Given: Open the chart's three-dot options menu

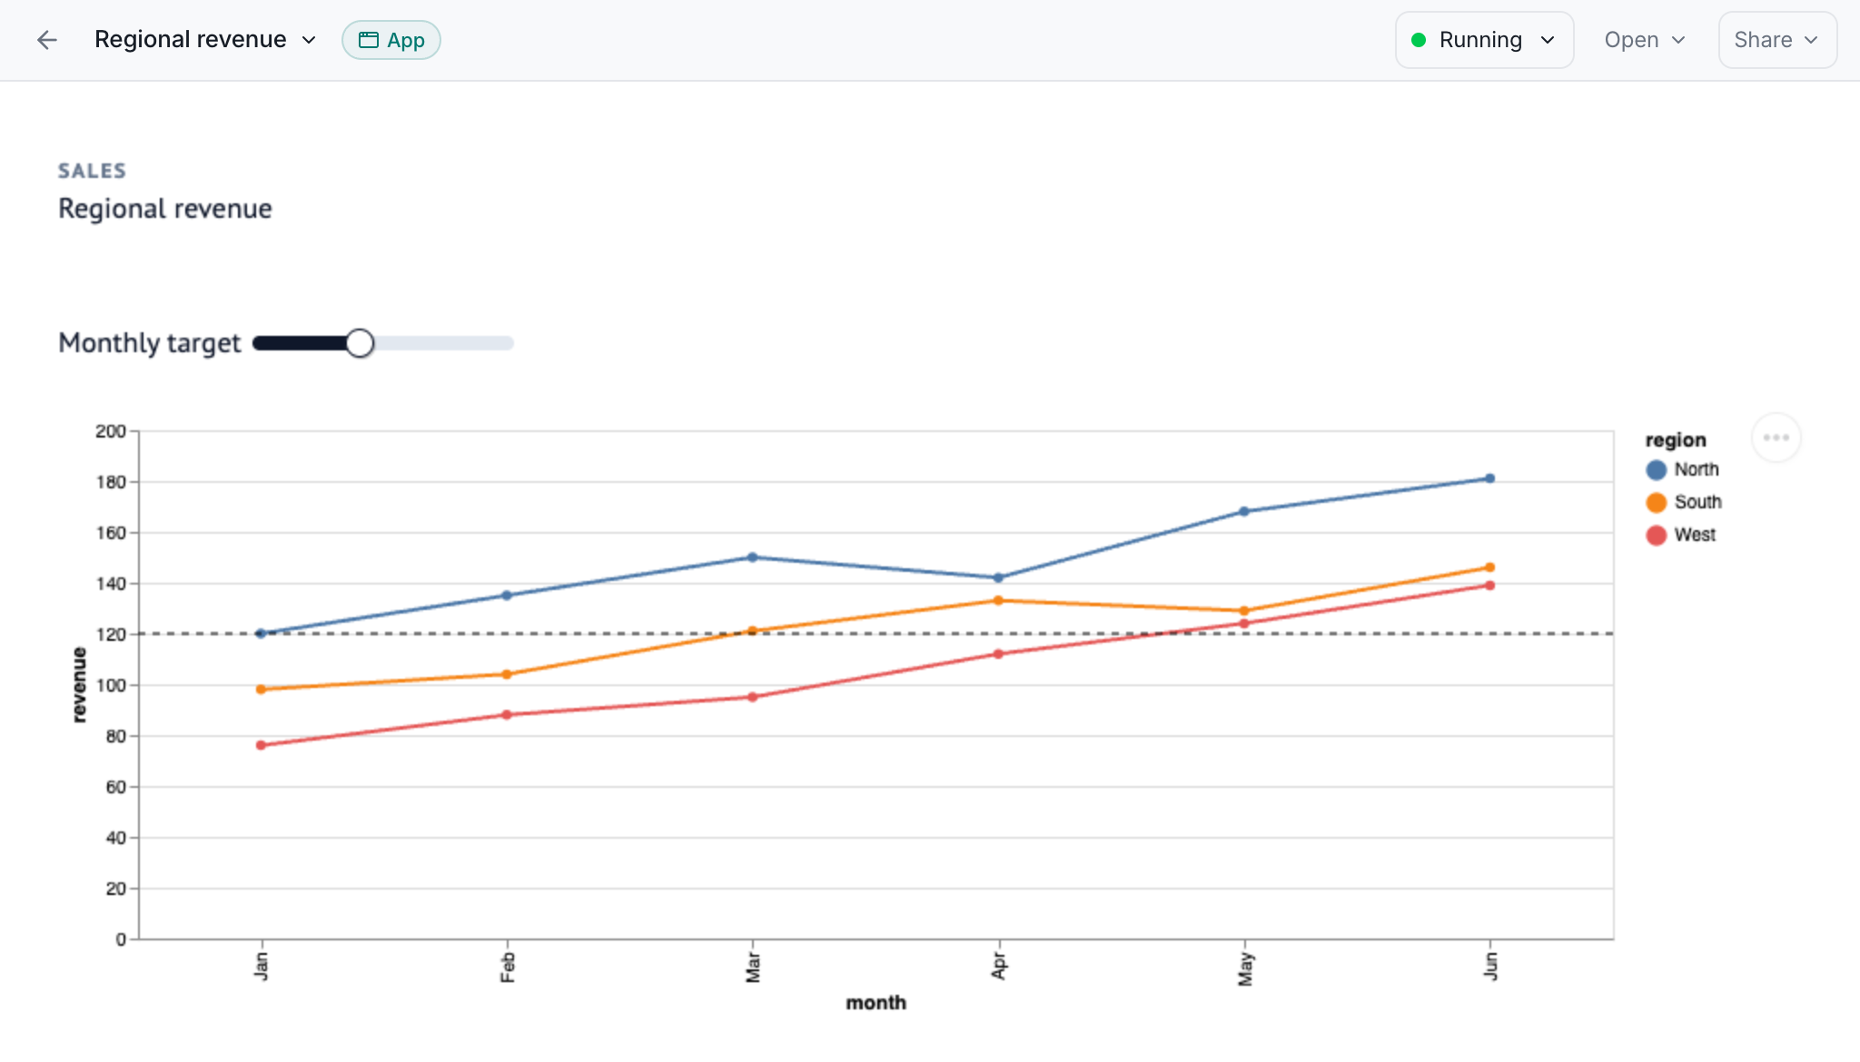Looking at the screenshot, I should [x=1776, y=438].
